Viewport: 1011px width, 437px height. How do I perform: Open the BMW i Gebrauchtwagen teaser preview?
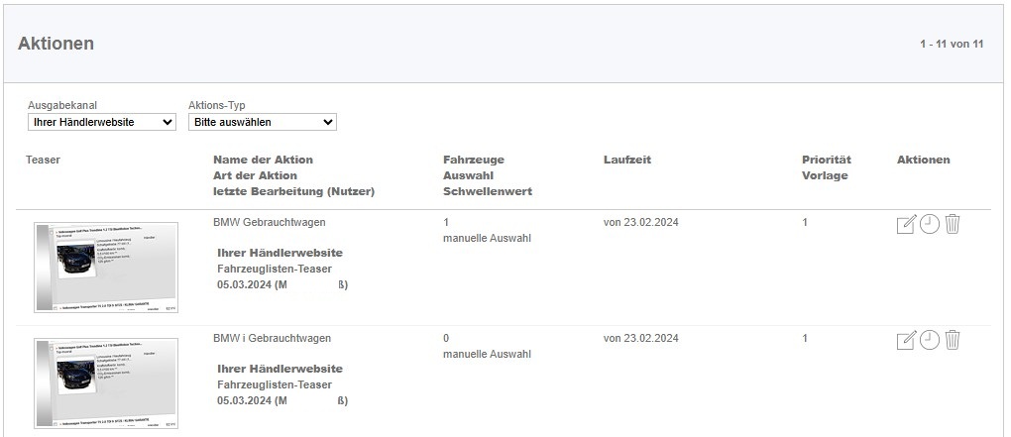[106, 383]
